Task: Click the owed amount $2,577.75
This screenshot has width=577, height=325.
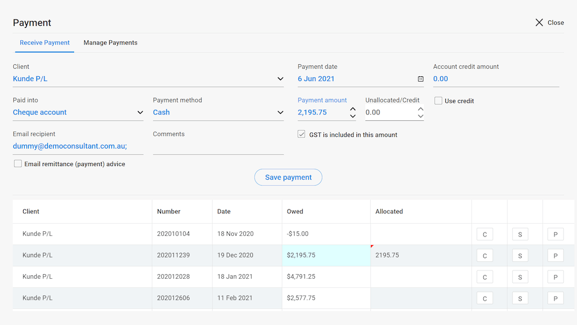Action: click(301, 298)
